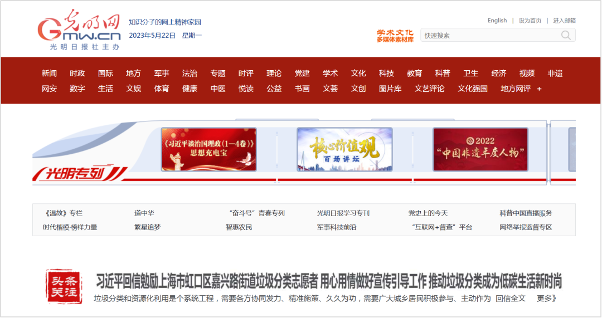Click the 军事科技前沿 link

tap(337, 227)
